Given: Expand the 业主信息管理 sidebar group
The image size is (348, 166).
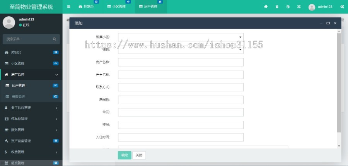Looking at the screenshot, I should pyautogui.click(x=31, y=108).
